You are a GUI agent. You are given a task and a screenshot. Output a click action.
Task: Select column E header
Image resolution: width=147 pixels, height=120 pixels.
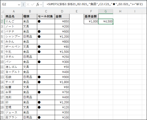tap(76, 11)
